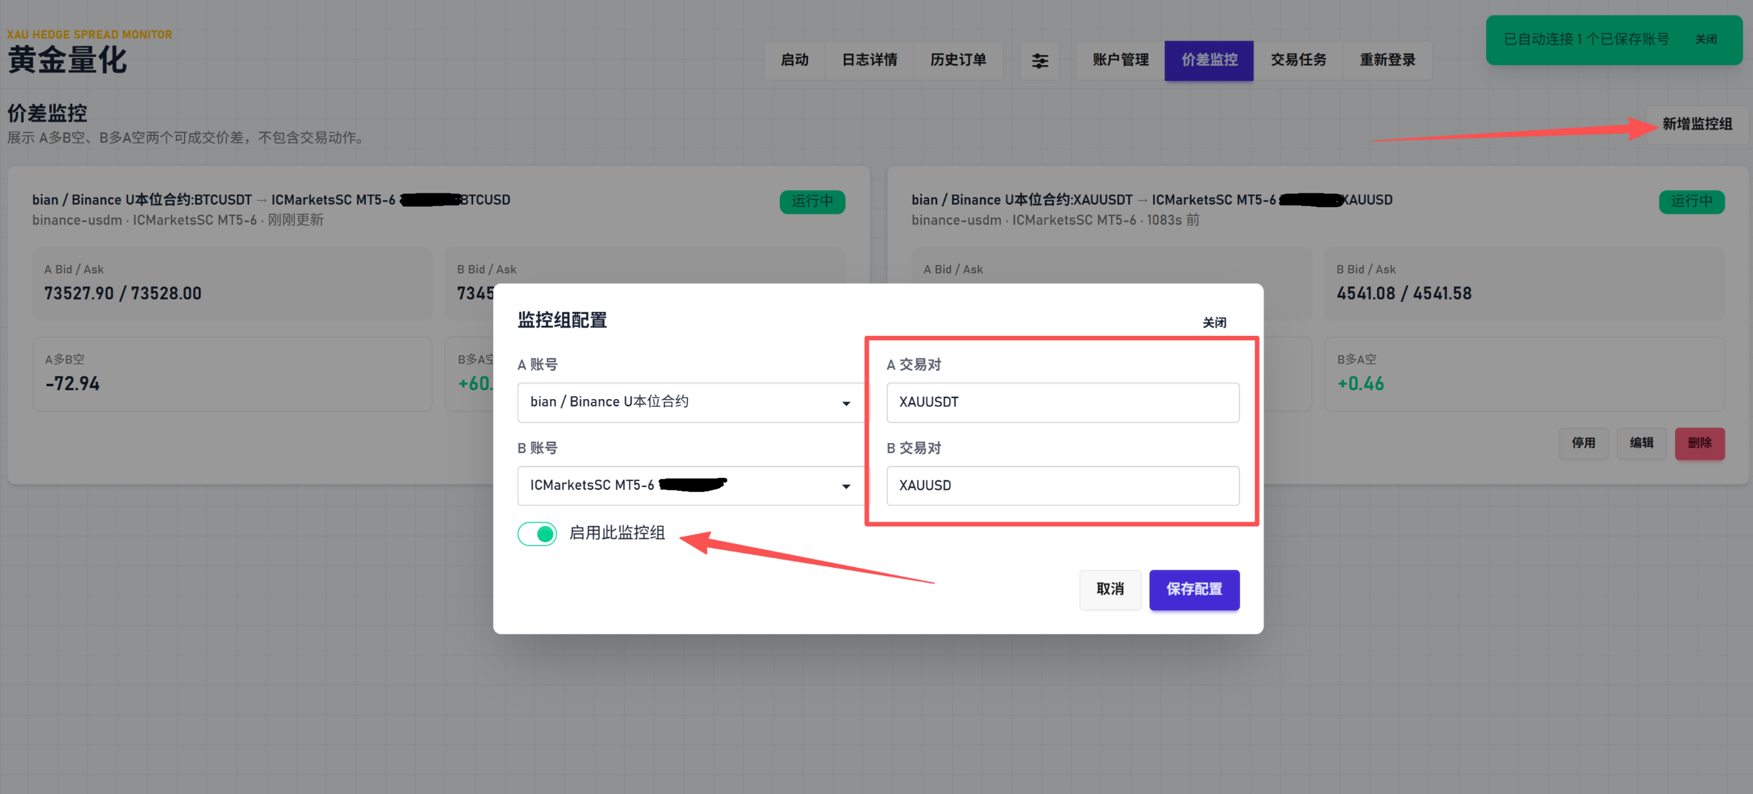1753x794 pixels.
Task: Delete the XAUUSDT group with 删除
Action: 1699,444
